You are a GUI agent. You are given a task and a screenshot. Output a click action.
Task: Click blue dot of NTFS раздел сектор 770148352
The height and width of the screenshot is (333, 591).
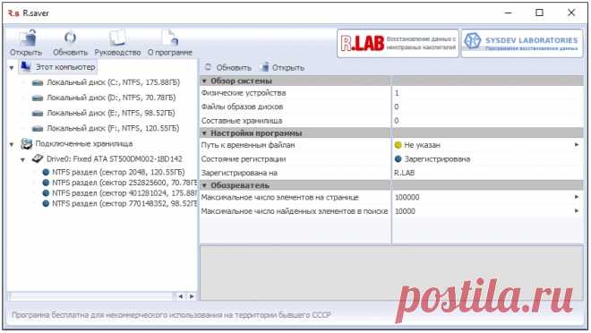tap(46, 203)
